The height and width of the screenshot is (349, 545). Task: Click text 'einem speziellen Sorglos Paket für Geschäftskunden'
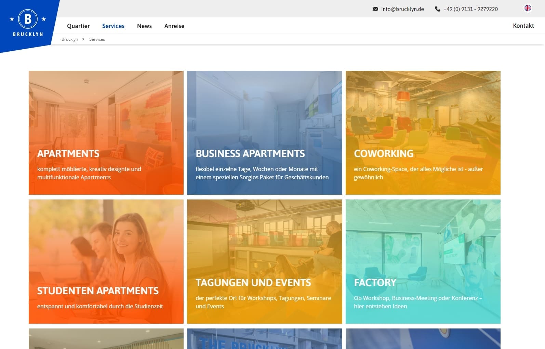coord(262,177)
